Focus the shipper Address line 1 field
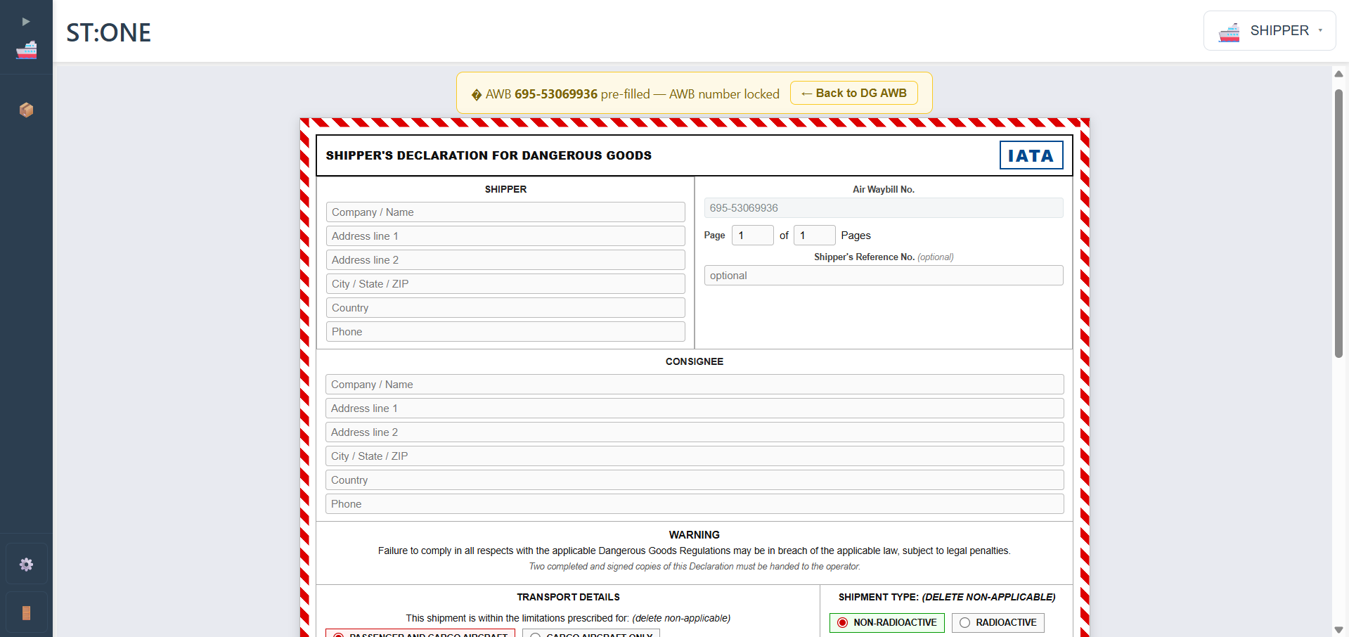This screenshot has height=637, width=1349. pyautogui.click(x=505, y=236)
